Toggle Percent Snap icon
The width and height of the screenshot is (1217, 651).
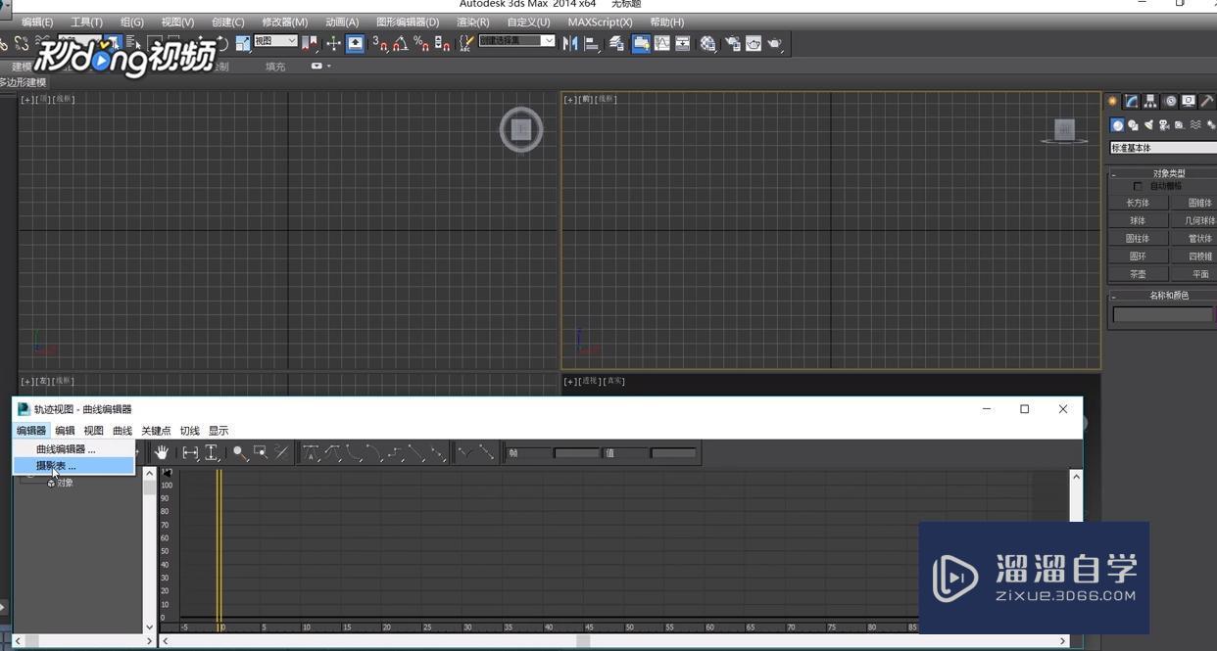pyautogui.click(x=421, y=43)
